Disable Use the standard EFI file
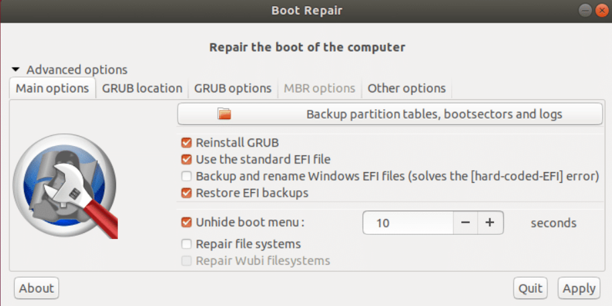Screen dimensions: 612x306 [x=186, y=159]
